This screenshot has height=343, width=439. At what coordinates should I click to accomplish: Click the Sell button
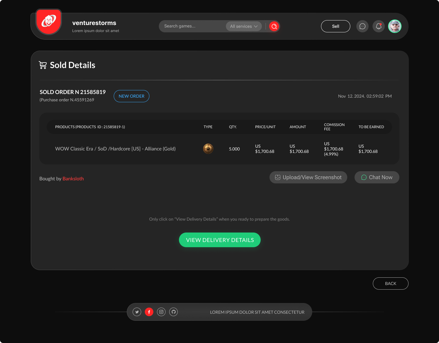click(336, 26)
